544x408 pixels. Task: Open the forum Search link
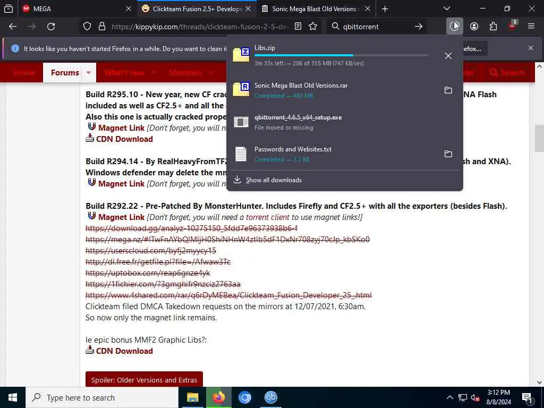[507, 72]
